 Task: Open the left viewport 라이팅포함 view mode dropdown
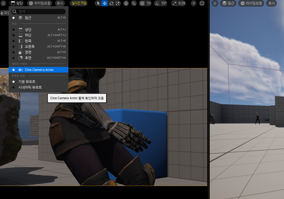coord(40,3)
